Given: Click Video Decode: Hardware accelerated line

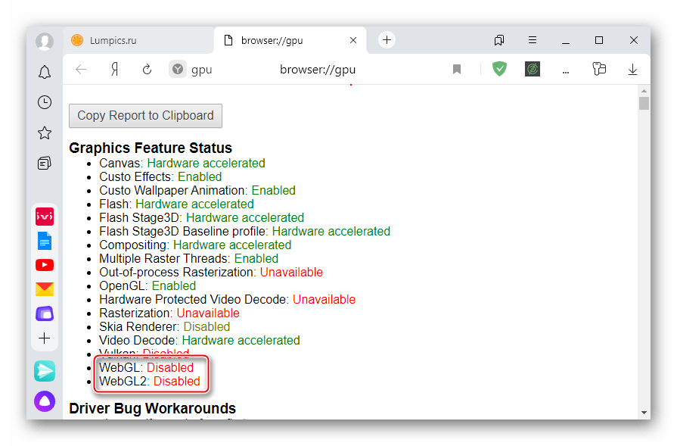Looking at the screenshot, I should coord(200,340).
